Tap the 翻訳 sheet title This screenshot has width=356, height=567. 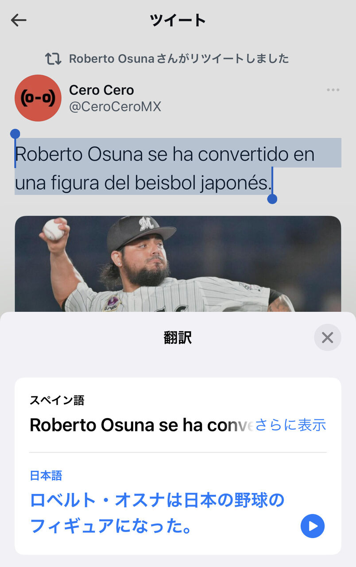[178, 338]
